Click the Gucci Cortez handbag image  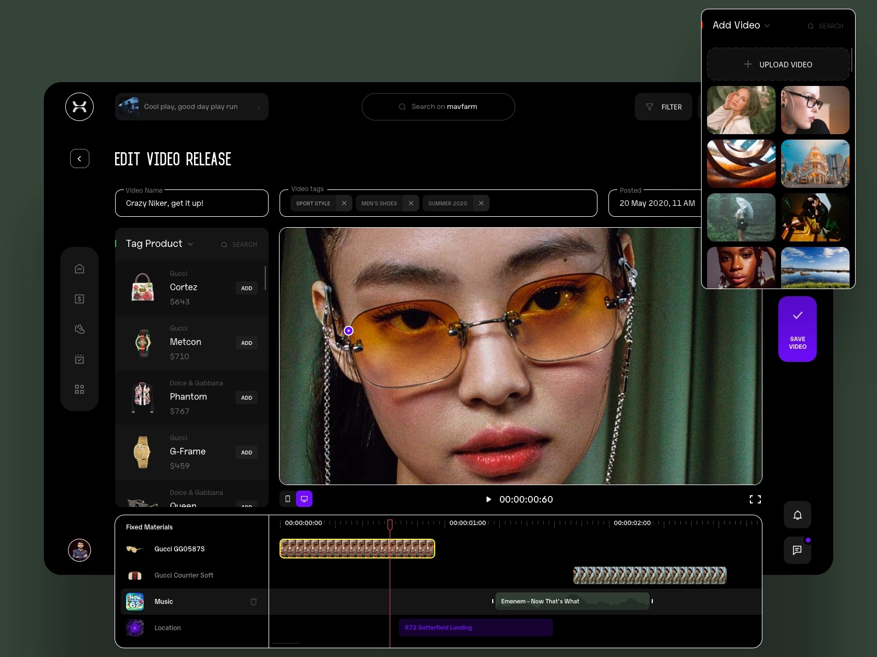tap(143, 287)
